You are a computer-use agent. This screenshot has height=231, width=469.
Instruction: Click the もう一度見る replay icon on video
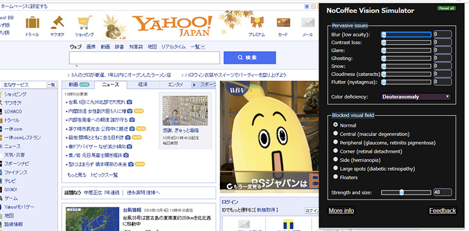tap(230, 187)
